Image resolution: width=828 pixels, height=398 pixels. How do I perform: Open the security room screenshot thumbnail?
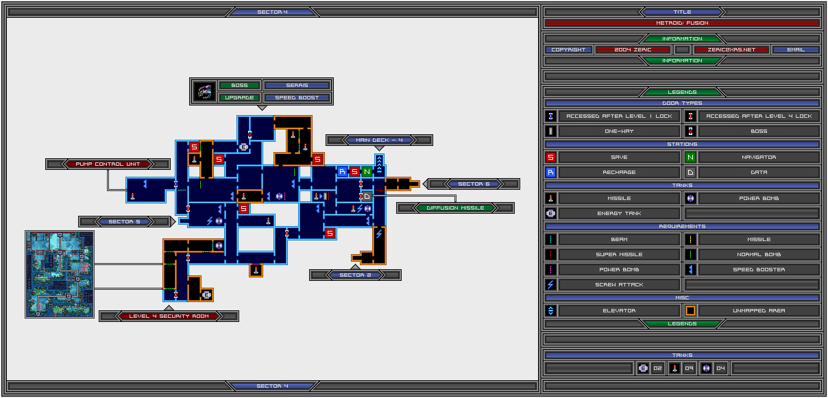point(60,274)
